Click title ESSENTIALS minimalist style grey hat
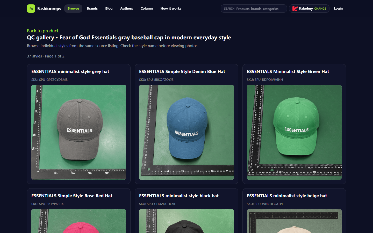 (70, 71)
